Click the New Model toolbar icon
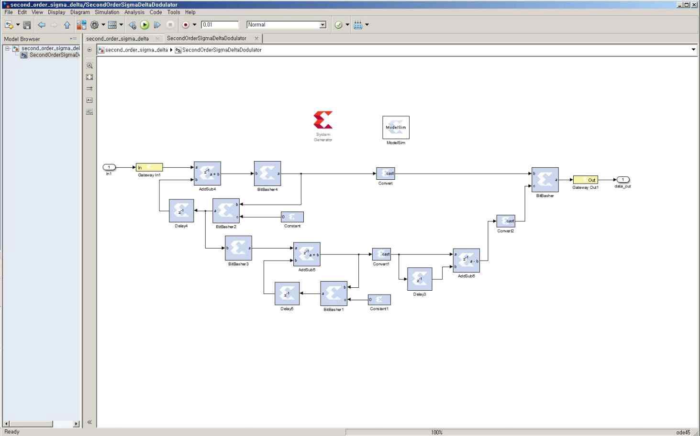This screenshot has width=700, height=436. coord(9,25)
